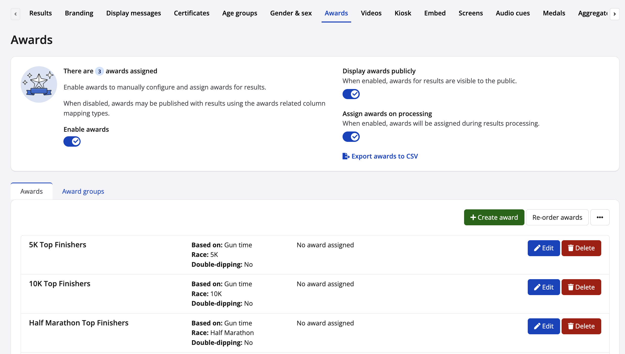This screenshot has height=354, width=625.
Task: Delete the Half Marathon Top Finishers award
Action: pos(581,326)
